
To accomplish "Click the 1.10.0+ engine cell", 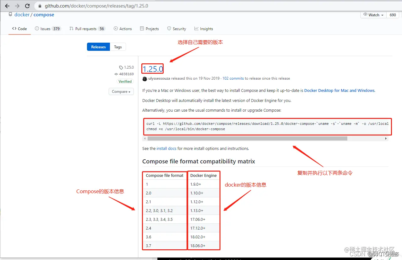I will (x=204, y=193).
